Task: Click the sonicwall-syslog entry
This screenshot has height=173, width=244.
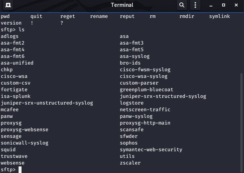Action: click(x=24, y=143)
